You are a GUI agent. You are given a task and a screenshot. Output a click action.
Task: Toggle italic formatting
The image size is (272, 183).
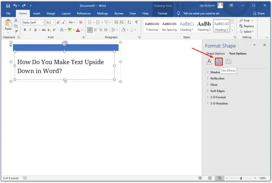30,30
